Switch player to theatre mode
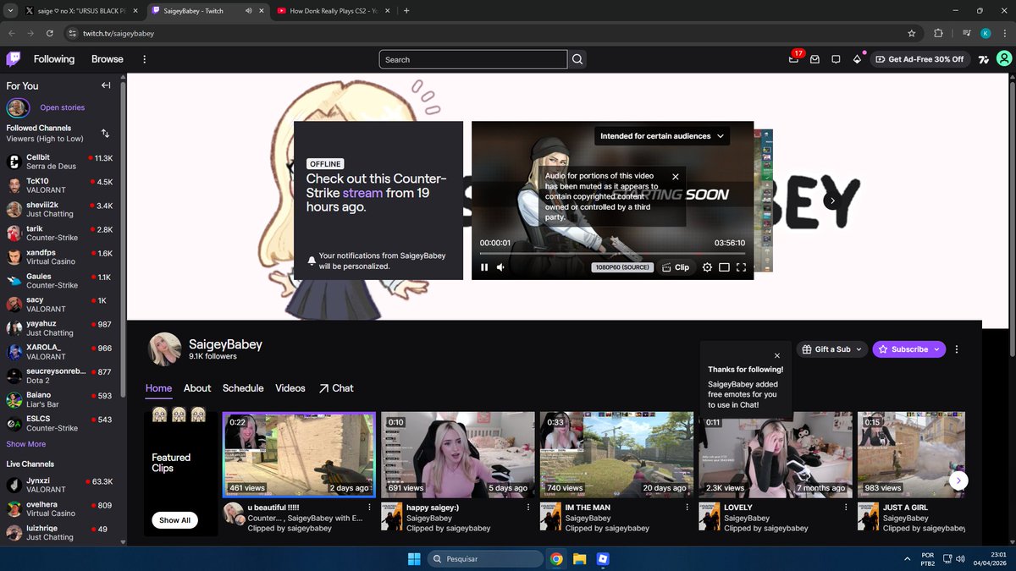Image resolution: width=1016 pixels, height=571 pixels. pos(724,267)
